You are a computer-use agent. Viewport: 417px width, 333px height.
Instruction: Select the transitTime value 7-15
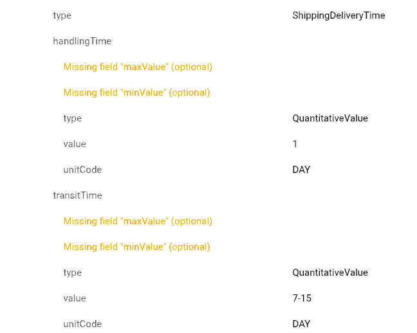[302, 298]
